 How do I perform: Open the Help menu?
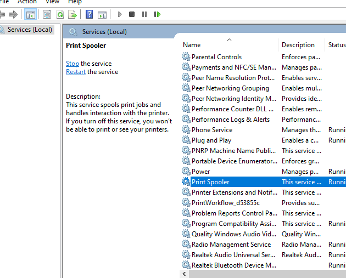(x=74, y=2)
